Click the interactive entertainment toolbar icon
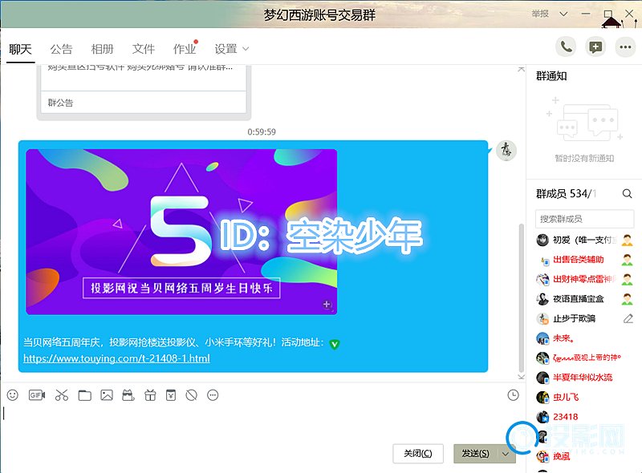 (128, 395)
